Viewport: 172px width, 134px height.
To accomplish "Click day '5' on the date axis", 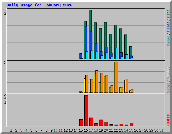I will (x=31, y=130).
